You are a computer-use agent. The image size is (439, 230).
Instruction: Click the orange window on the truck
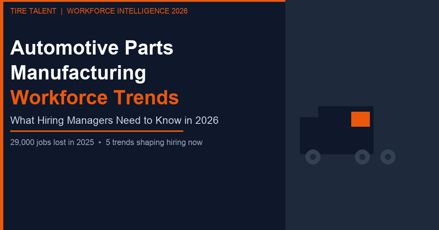coord(360,119)
